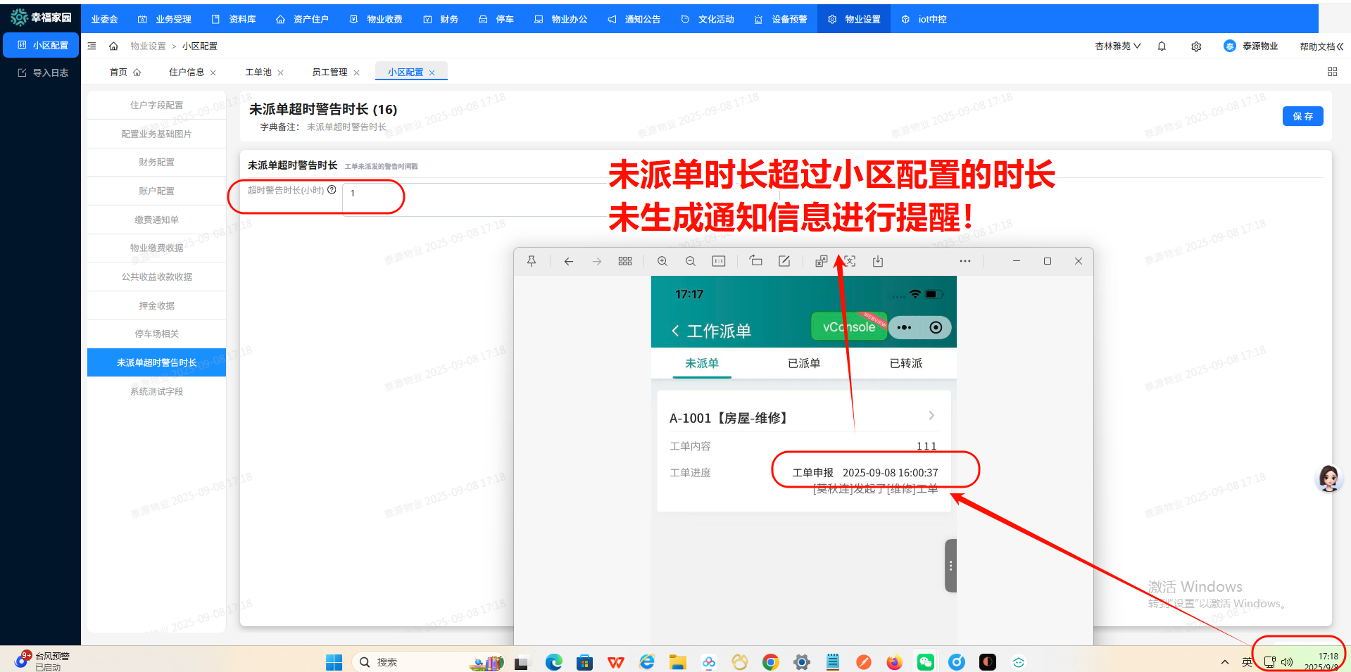
Task: Click the help tooltip icon beside 超时警告时长
Action: [332, 190]
